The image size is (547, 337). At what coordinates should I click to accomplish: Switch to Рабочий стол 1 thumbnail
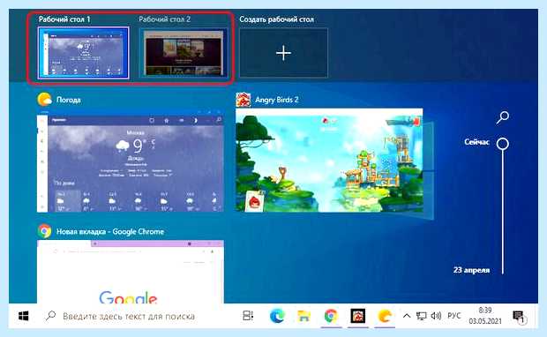coord(84,53)
